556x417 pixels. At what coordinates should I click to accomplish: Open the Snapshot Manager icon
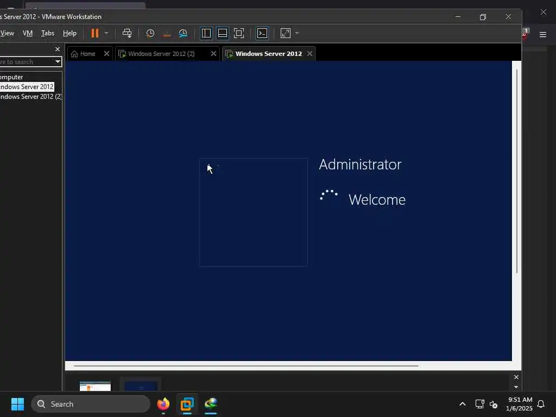point(183,33)
